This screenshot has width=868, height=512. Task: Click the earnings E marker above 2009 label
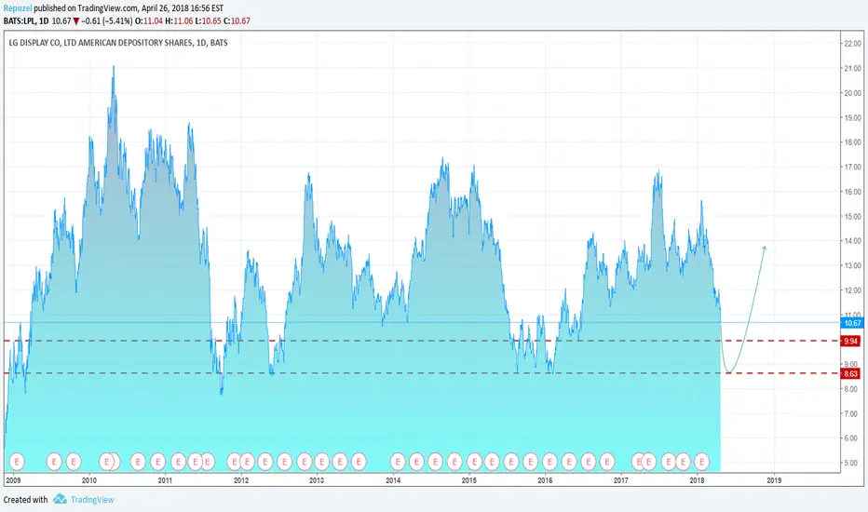(x=17, y=461)
